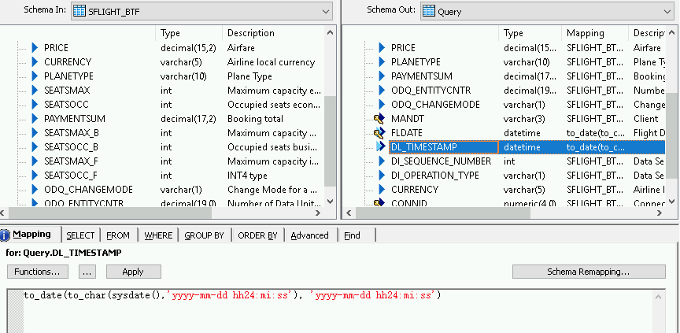Click the table icon in Schema Out dropdown

(428, 11)
